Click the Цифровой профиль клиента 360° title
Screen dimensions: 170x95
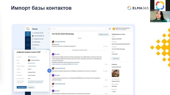(29, 52)
